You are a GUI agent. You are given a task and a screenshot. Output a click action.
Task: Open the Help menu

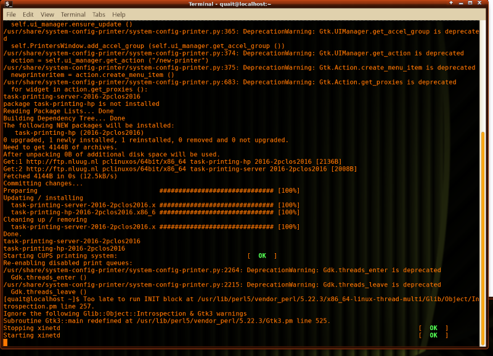point(119,14)
